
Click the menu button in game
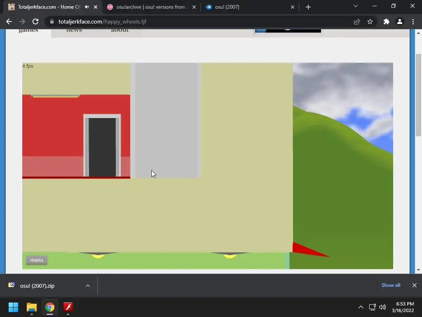pyautogui.click(x=37, y=260)
